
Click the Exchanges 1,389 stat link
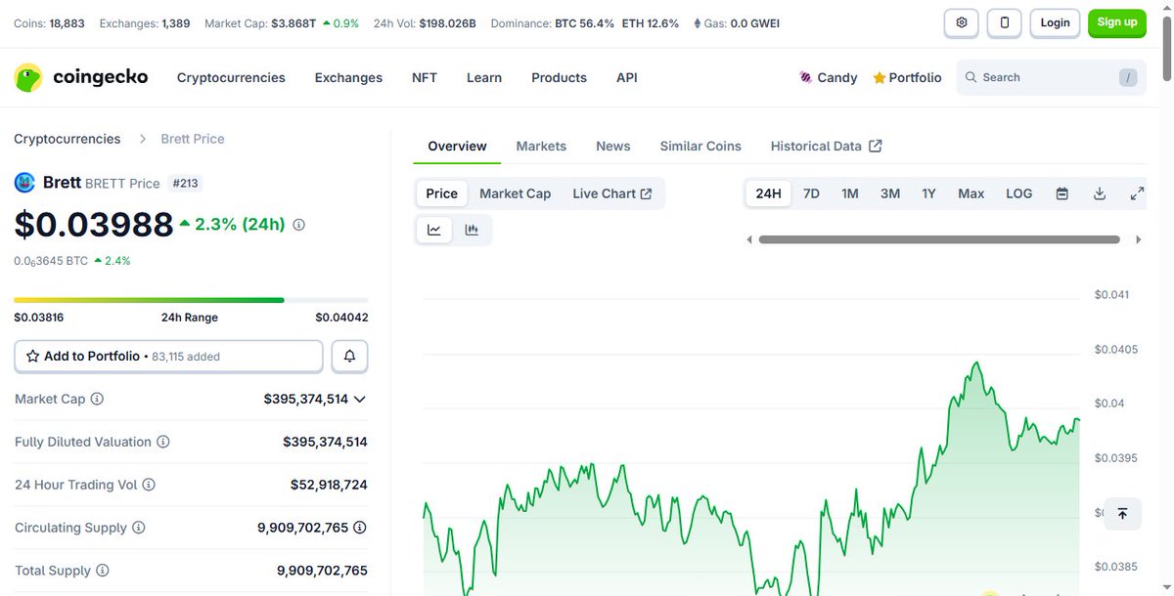(145, 22)
